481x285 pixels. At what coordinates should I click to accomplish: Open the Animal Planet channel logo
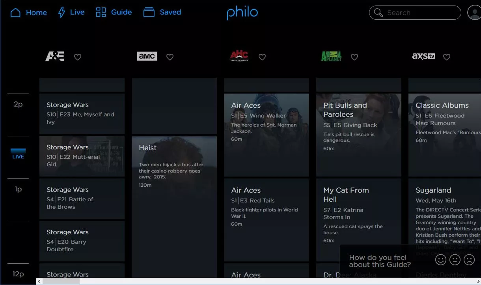pyautogui.click(x=331, y=57)
